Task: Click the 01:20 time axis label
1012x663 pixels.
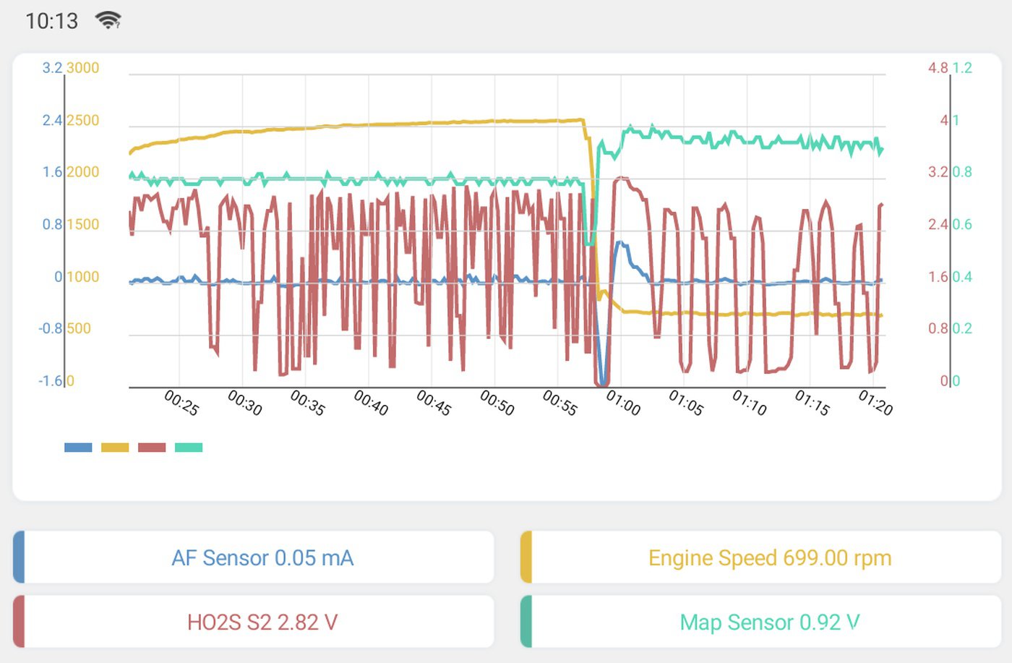Action: coord(875,403)
